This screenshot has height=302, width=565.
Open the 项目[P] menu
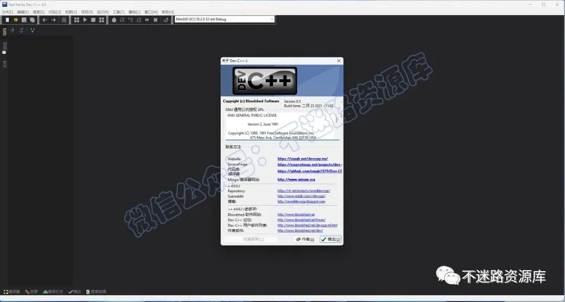pyautogui.click(x=86, y=12)
